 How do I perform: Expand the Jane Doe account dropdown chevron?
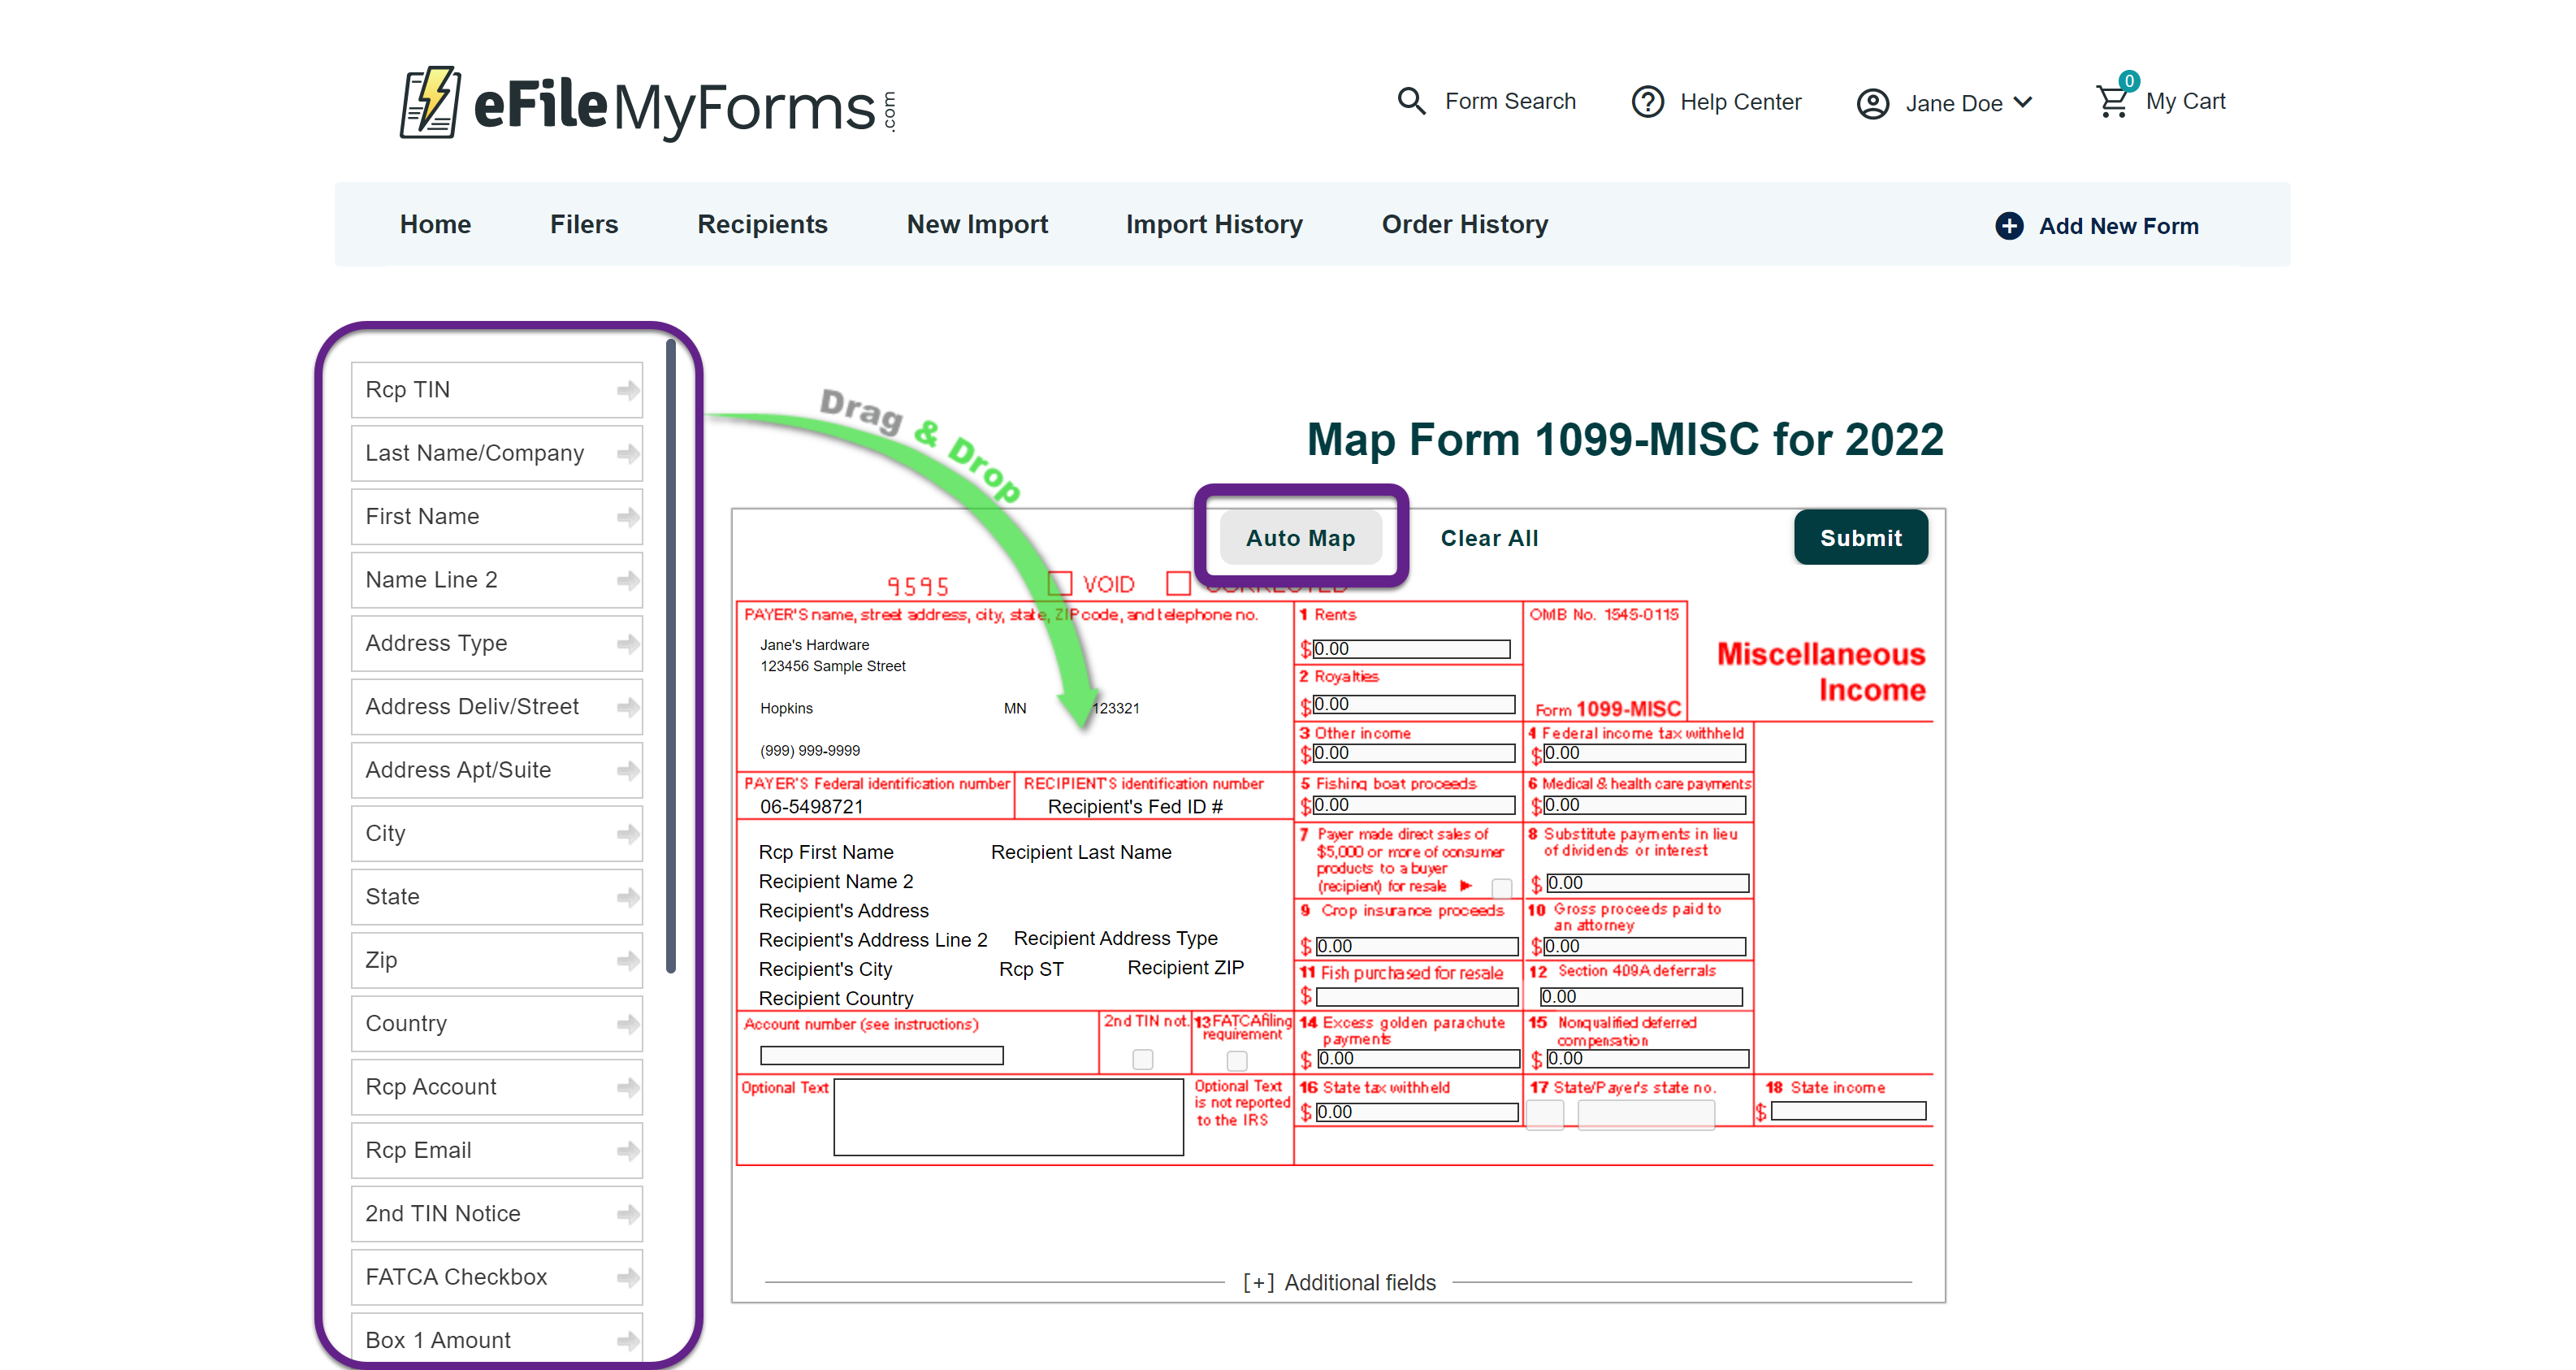(x=2023, y=103)
